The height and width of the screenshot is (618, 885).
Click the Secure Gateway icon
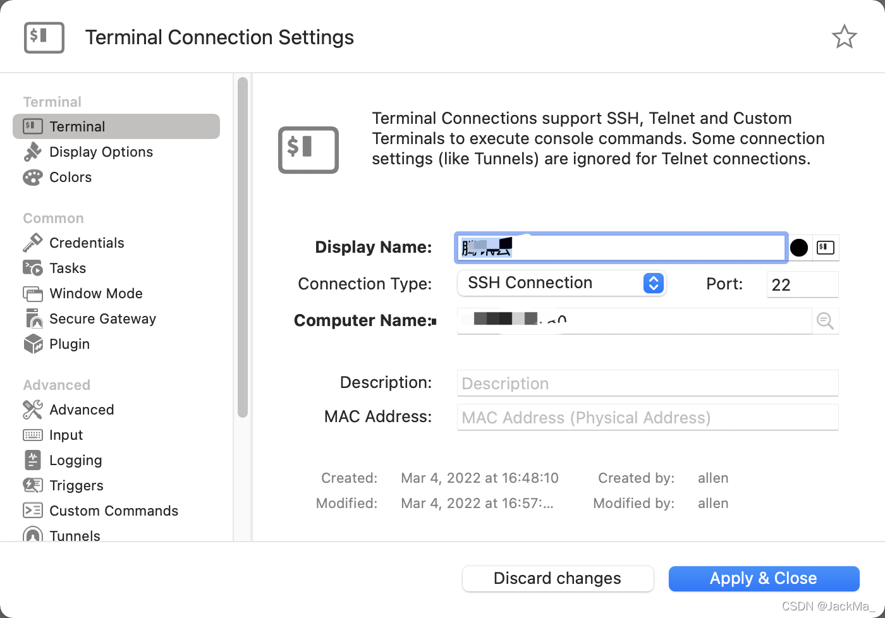pyautogui.click(x=32, y=318)
